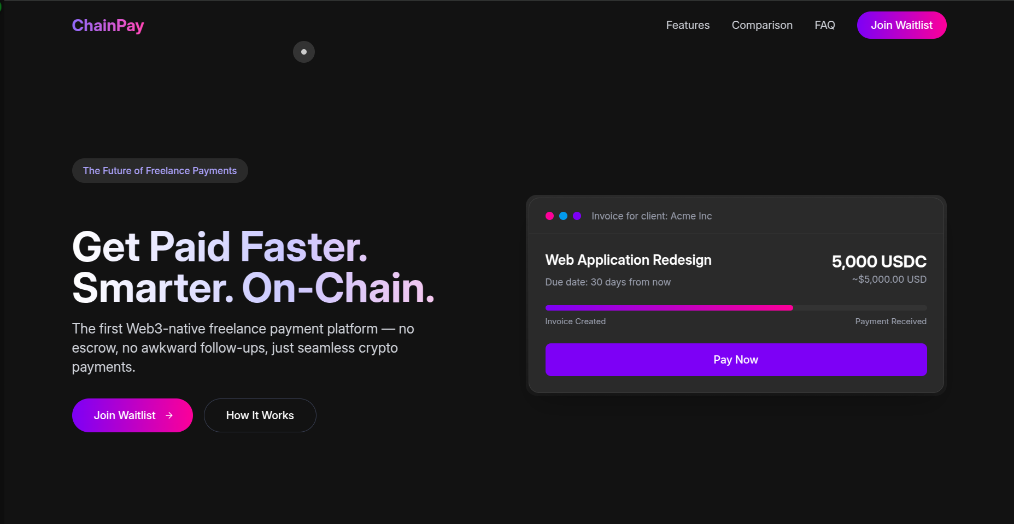Click the 5,000 USDC amount text

click(878, 261)
